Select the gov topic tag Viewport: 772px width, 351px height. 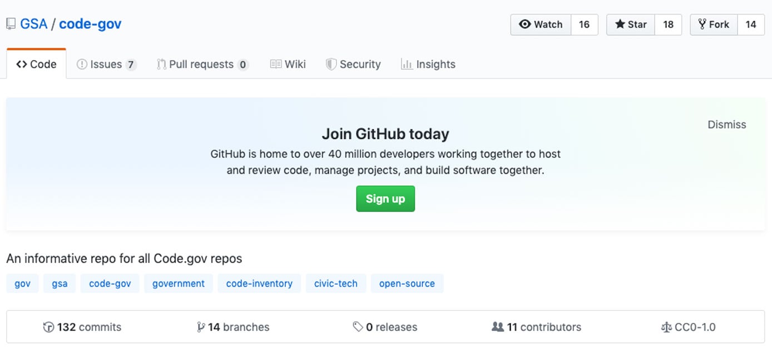pos(22,283)
